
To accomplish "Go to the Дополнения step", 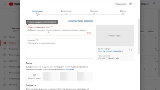I will 66,11.
